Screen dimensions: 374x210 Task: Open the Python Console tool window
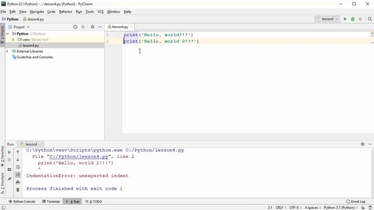tap(22, 201)
